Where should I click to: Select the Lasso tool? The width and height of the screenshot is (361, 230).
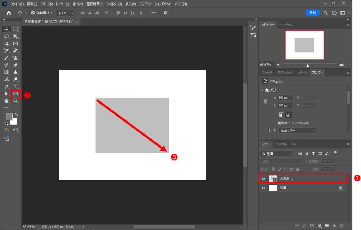pos(6,36)
